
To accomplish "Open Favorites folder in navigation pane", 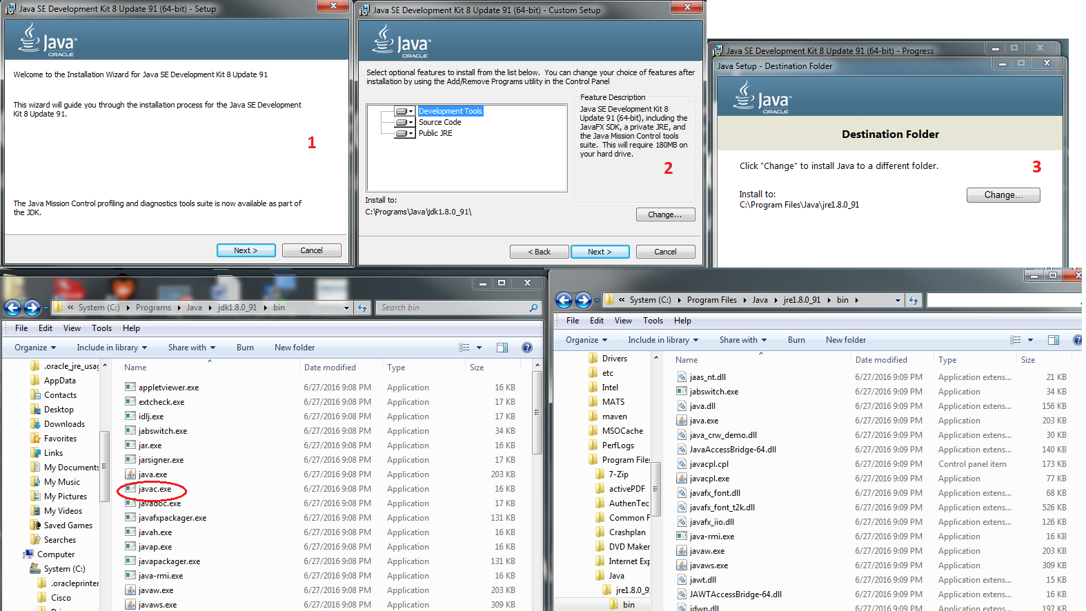I will pos(60,439).
